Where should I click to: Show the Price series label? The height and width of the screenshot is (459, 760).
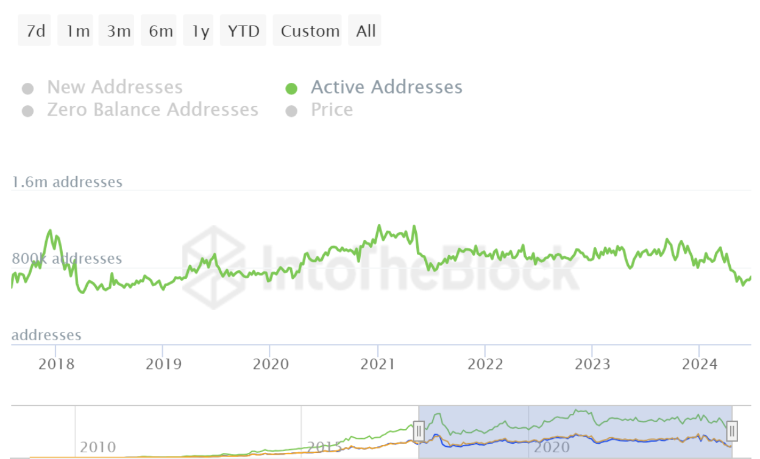click(332, 110)
